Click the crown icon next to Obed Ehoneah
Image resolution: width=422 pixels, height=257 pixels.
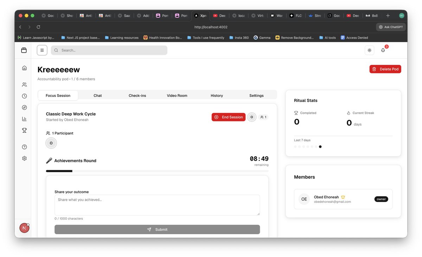pyautogui.click(x=343, y=197)
